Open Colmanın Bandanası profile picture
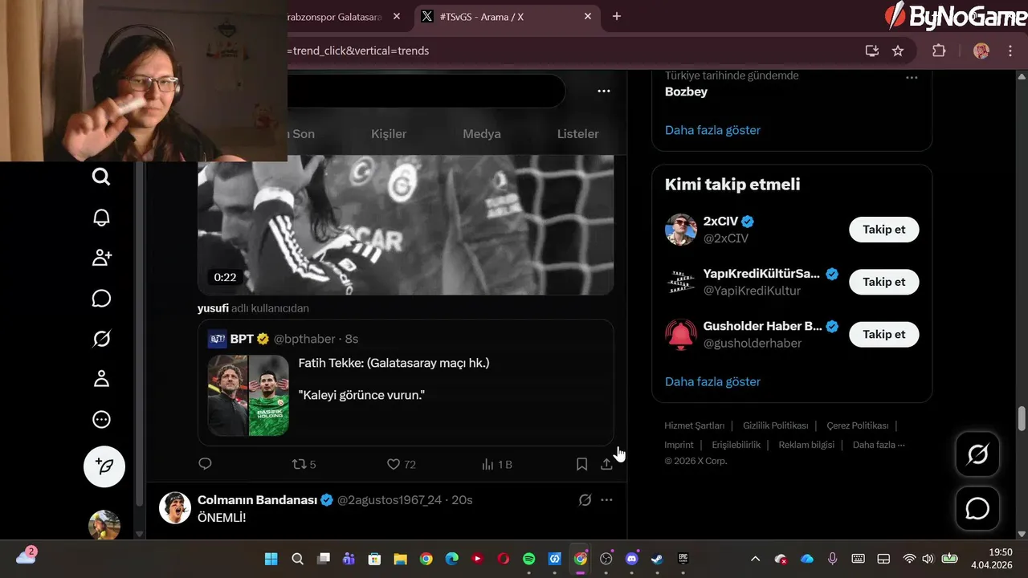This screenshot has height=578, width=1028. pos(175,508)
